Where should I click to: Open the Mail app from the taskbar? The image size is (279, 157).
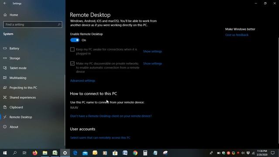click(85, 153)
